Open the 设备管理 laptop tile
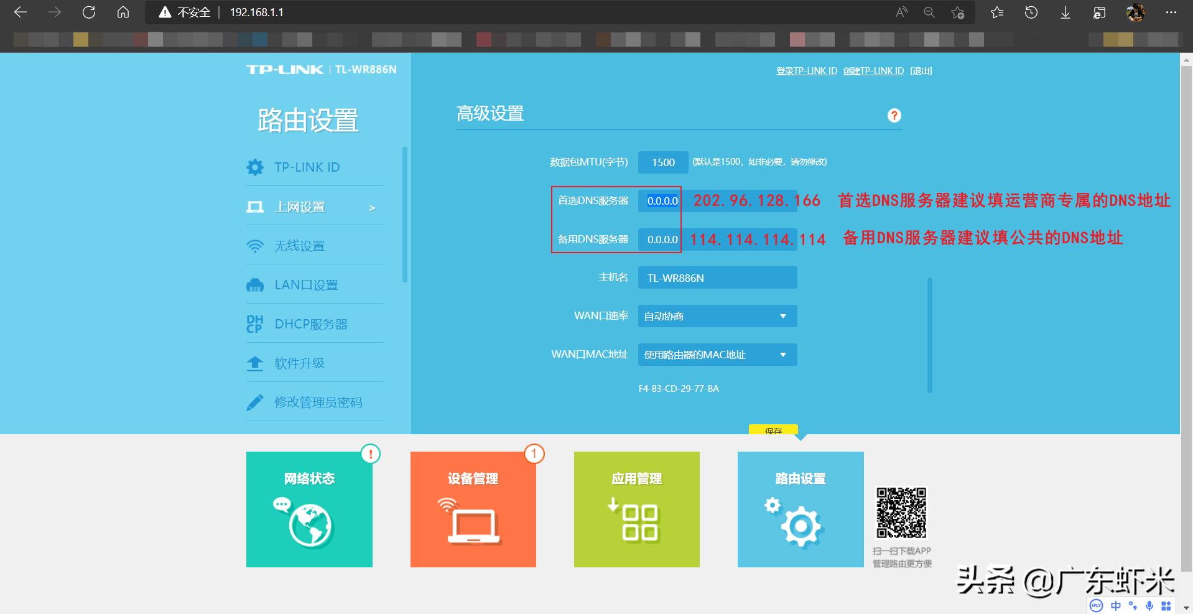This screenshot has height=614, width=1193. [473, 509]
